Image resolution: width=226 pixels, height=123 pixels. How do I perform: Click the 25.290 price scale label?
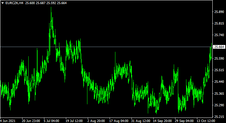click(219, 105)
